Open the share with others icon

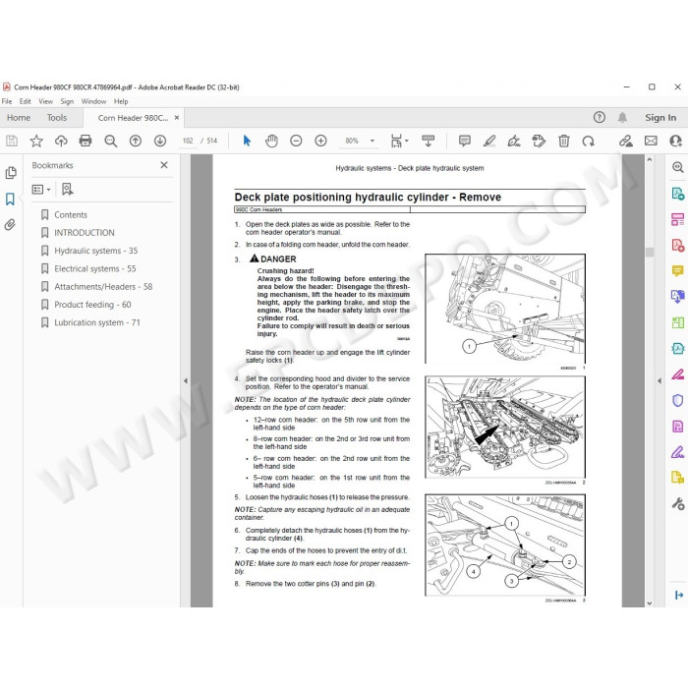[676, 141]
